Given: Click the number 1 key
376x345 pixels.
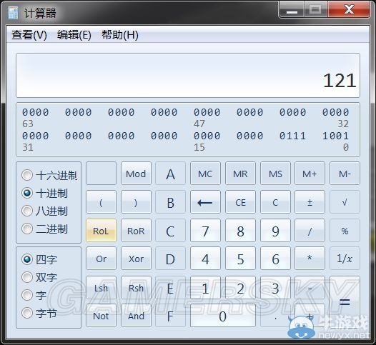Looking at the screenshot, I should click(205, 287).
